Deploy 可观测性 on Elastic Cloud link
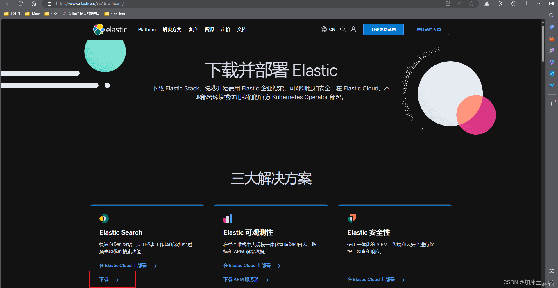This screenshot has height=288, width=558. point(252,266)
